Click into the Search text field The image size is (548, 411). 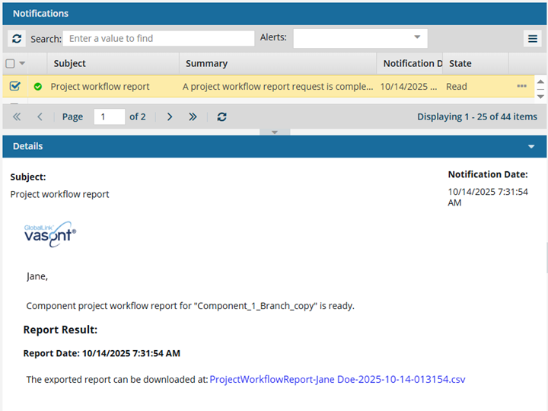pyautogui.click(x=158, y=38)
